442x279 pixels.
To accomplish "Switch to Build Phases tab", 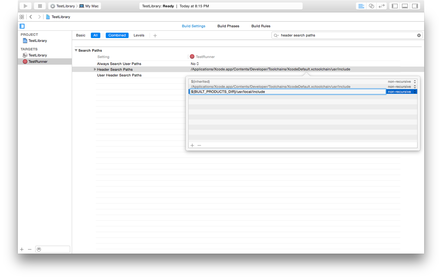I will 228,26.
